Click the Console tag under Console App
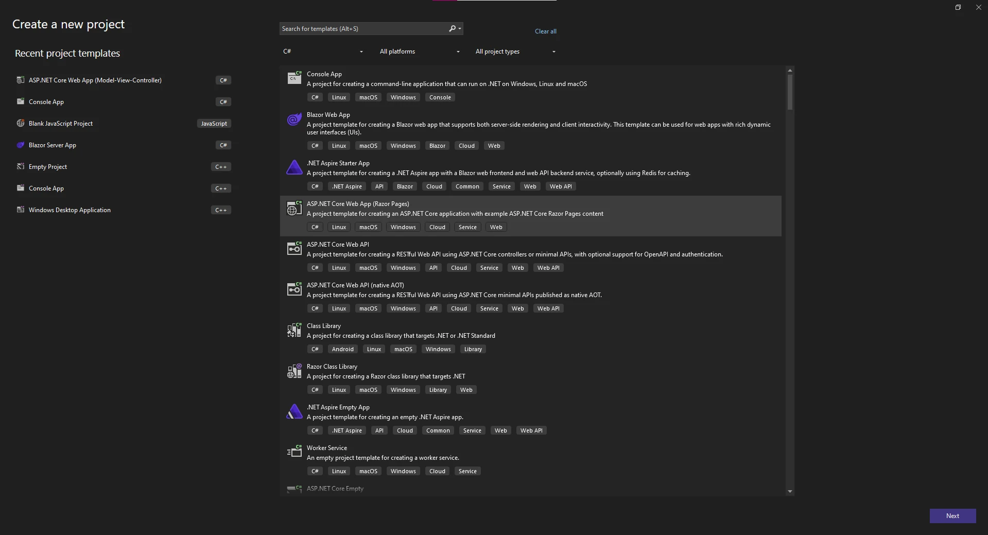This screenshot has width=988, height=535. click(x=440, y=97)
